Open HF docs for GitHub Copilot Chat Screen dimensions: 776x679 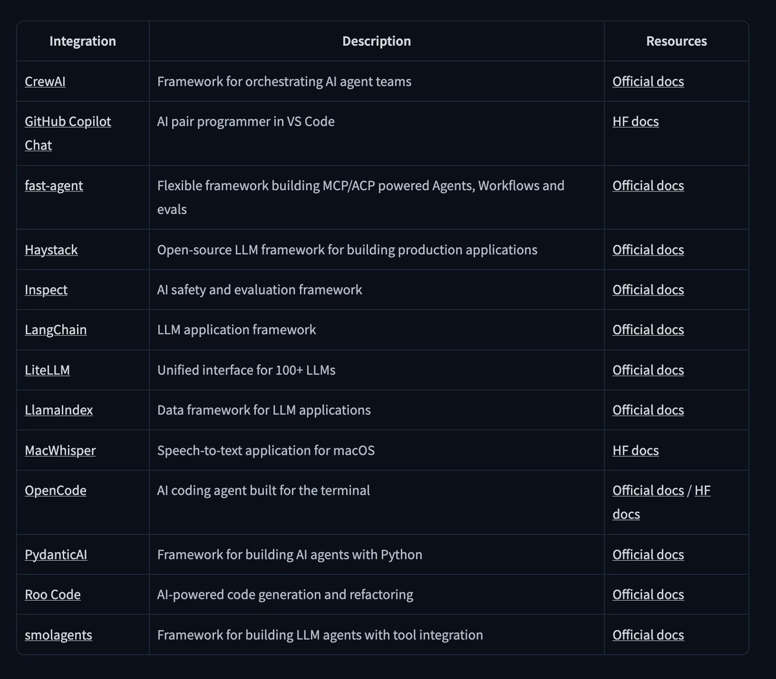(x=636, y=122)
